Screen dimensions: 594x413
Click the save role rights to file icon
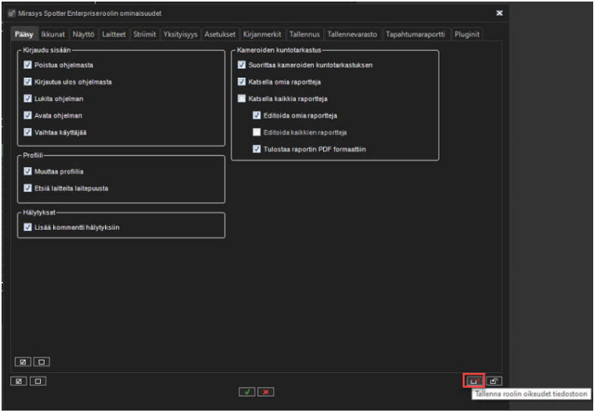click(x=474, y=381)
